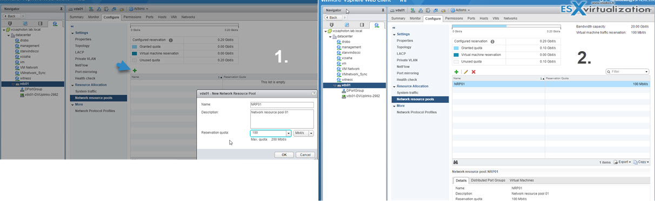Click the pencil edit icon in right window
This screenshot has width=655, height=201.
pyautogui.click(x=465, y=71)
